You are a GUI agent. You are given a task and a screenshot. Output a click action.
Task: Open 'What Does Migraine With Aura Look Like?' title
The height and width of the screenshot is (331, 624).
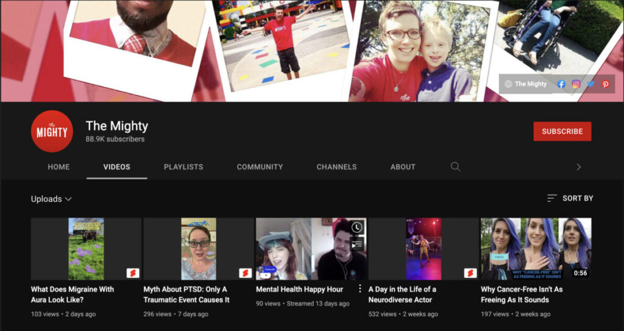coord(73,294)
